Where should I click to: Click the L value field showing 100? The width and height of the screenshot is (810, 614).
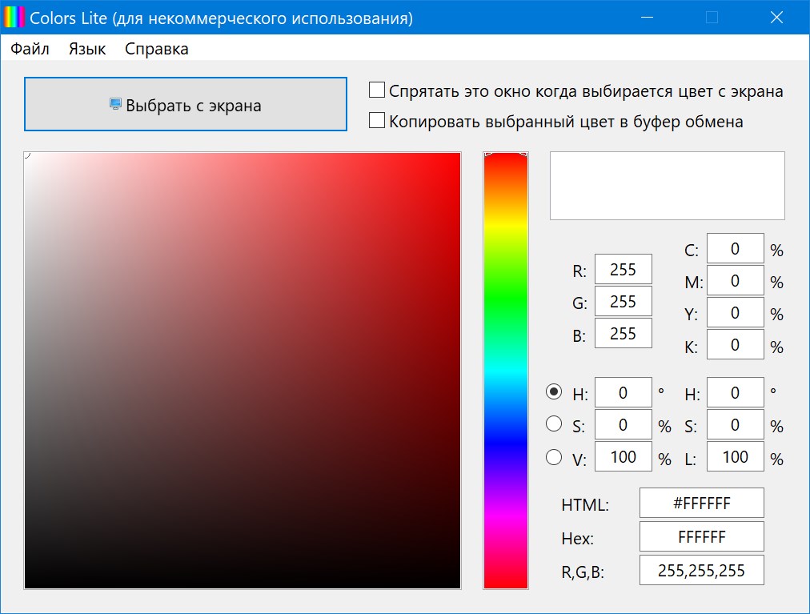click(735, 456)
